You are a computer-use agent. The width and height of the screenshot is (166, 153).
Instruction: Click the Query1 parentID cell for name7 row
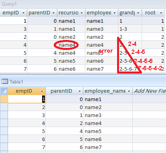pyautogui.click(x=42, y=69)
